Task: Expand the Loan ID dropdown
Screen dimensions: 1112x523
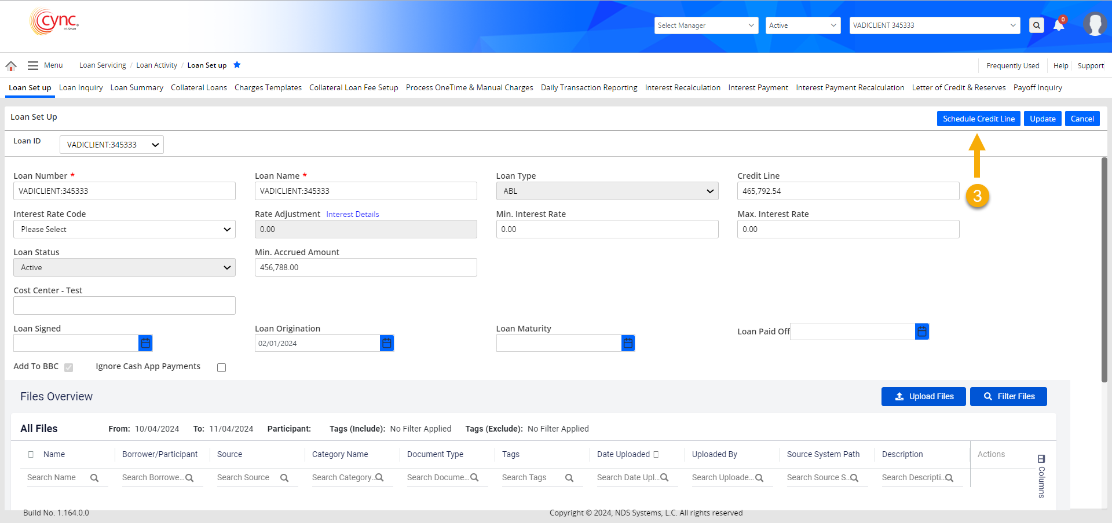Action: pos(112,145)
